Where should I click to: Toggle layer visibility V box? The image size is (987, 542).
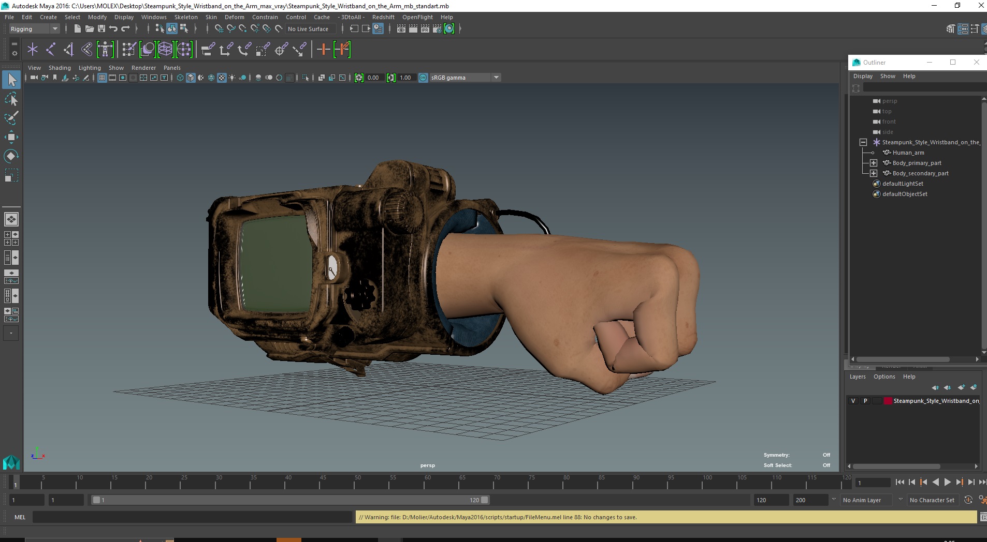coord(853,401)
